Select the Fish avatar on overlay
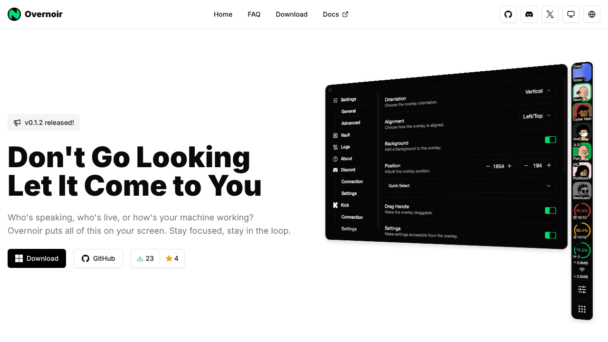This screenshot has width=608, height=342. (x=582, y=152)
